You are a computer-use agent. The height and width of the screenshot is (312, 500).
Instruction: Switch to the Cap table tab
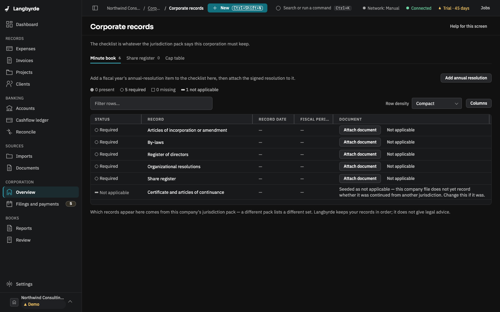click(175, 58)
